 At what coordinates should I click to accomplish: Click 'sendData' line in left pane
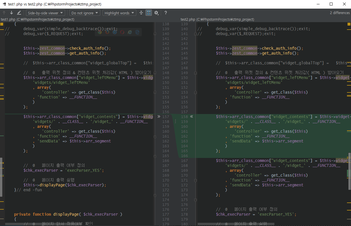pos(72,141)
